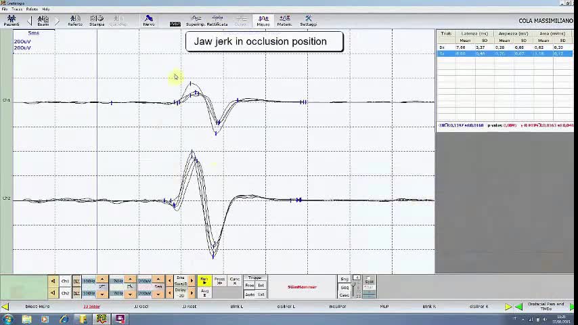Select the Nervo tool icon
This screenshot has height=325, width=578.
pyautogui.click(x=148, y=20)
